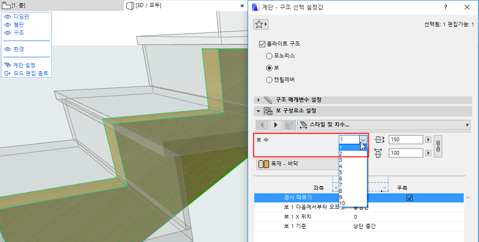Click the page list icon beside the arrows
The image size is (479, 242).
289,125
